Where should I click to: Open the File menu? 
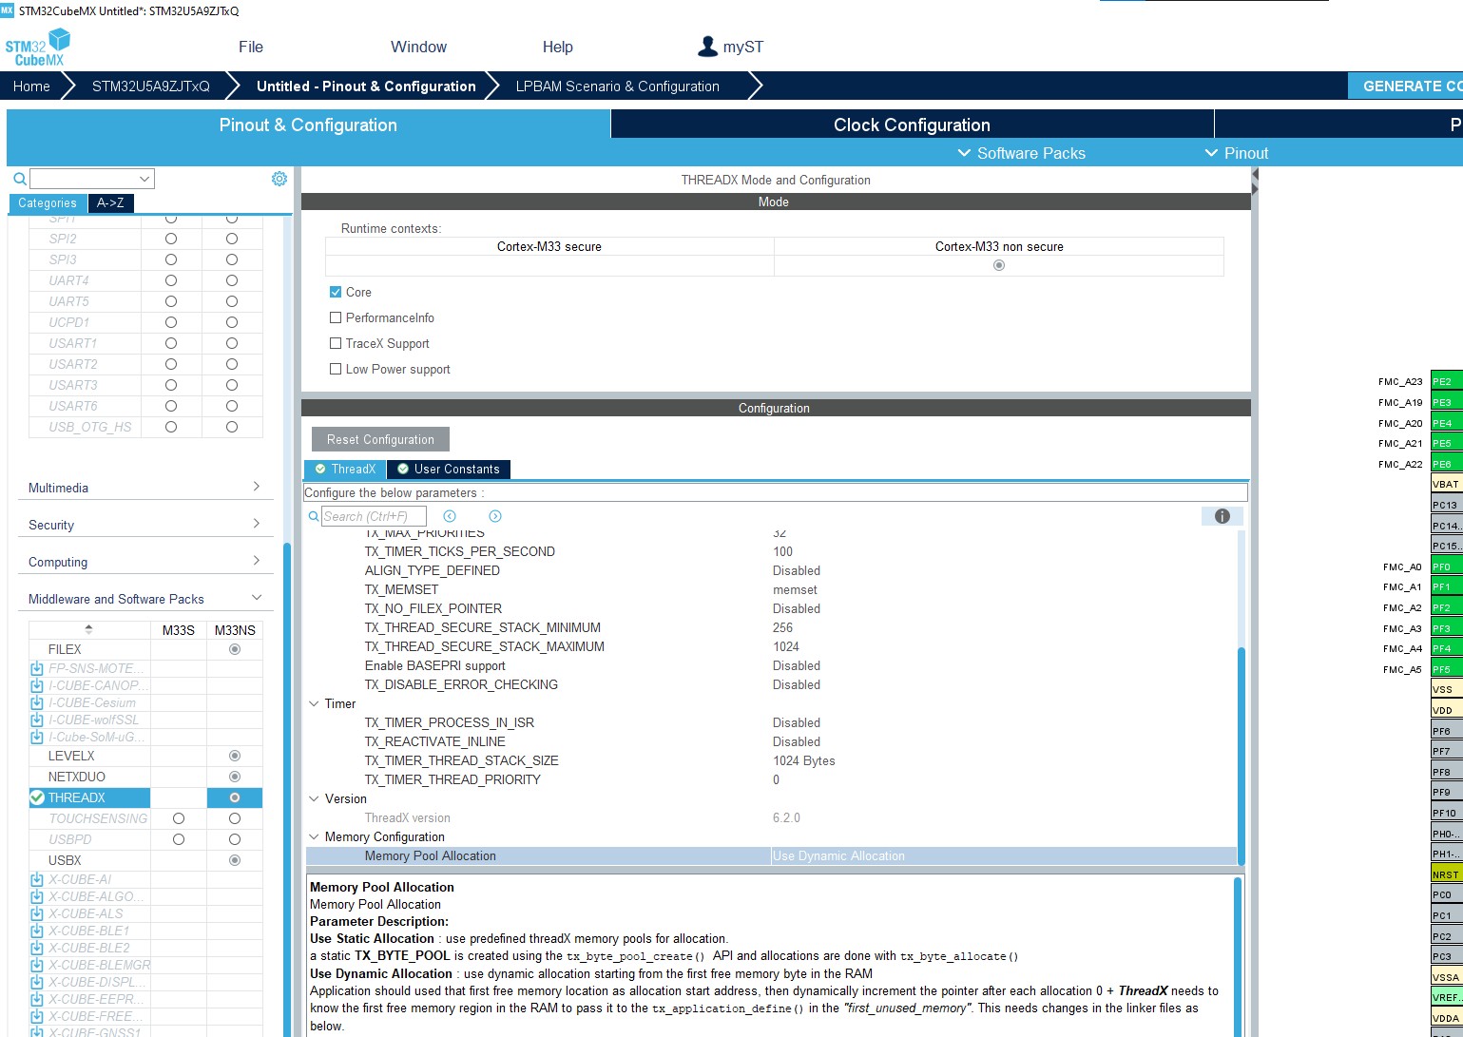(251, 47)
